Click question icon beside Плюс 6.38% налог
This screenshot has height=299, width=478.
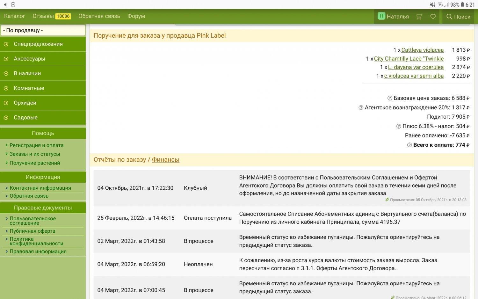click(x=398, y=127)
